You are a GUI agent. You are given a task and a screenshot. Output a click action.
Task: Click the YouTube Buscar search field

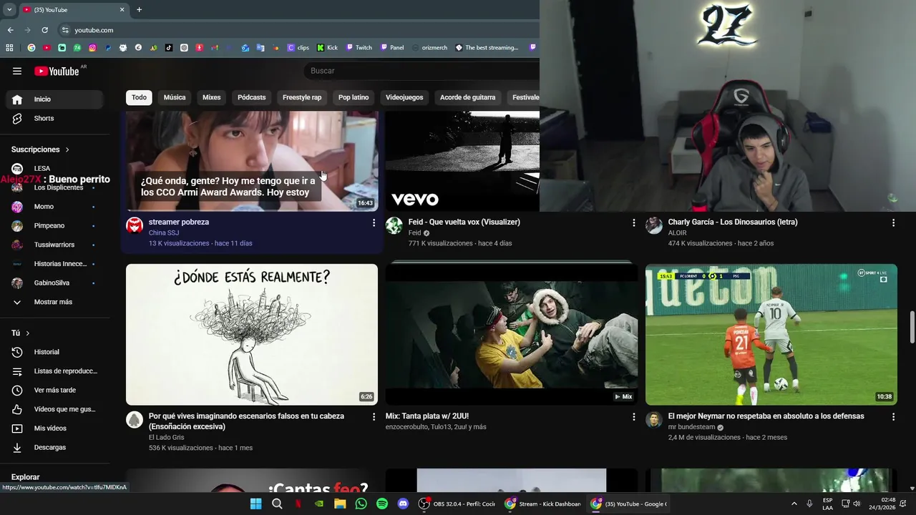422,71
